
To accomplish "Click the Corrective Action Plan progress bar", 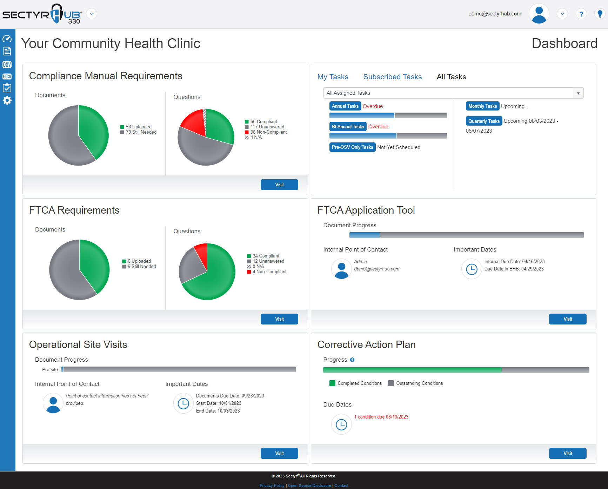I will click(x=456, y=370).
